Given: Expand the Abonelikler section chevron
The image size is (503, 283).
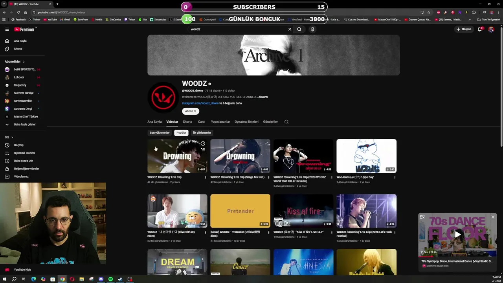Looking at the screenshot, I should click(x=24, y=62).
